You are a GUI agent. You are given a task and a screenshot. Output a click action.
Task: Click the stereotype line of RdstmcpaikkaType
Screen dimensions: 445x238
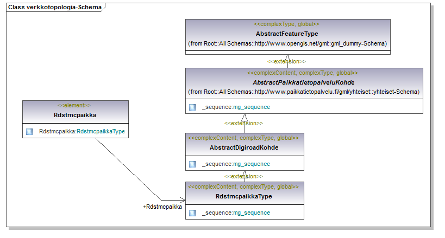243,186
